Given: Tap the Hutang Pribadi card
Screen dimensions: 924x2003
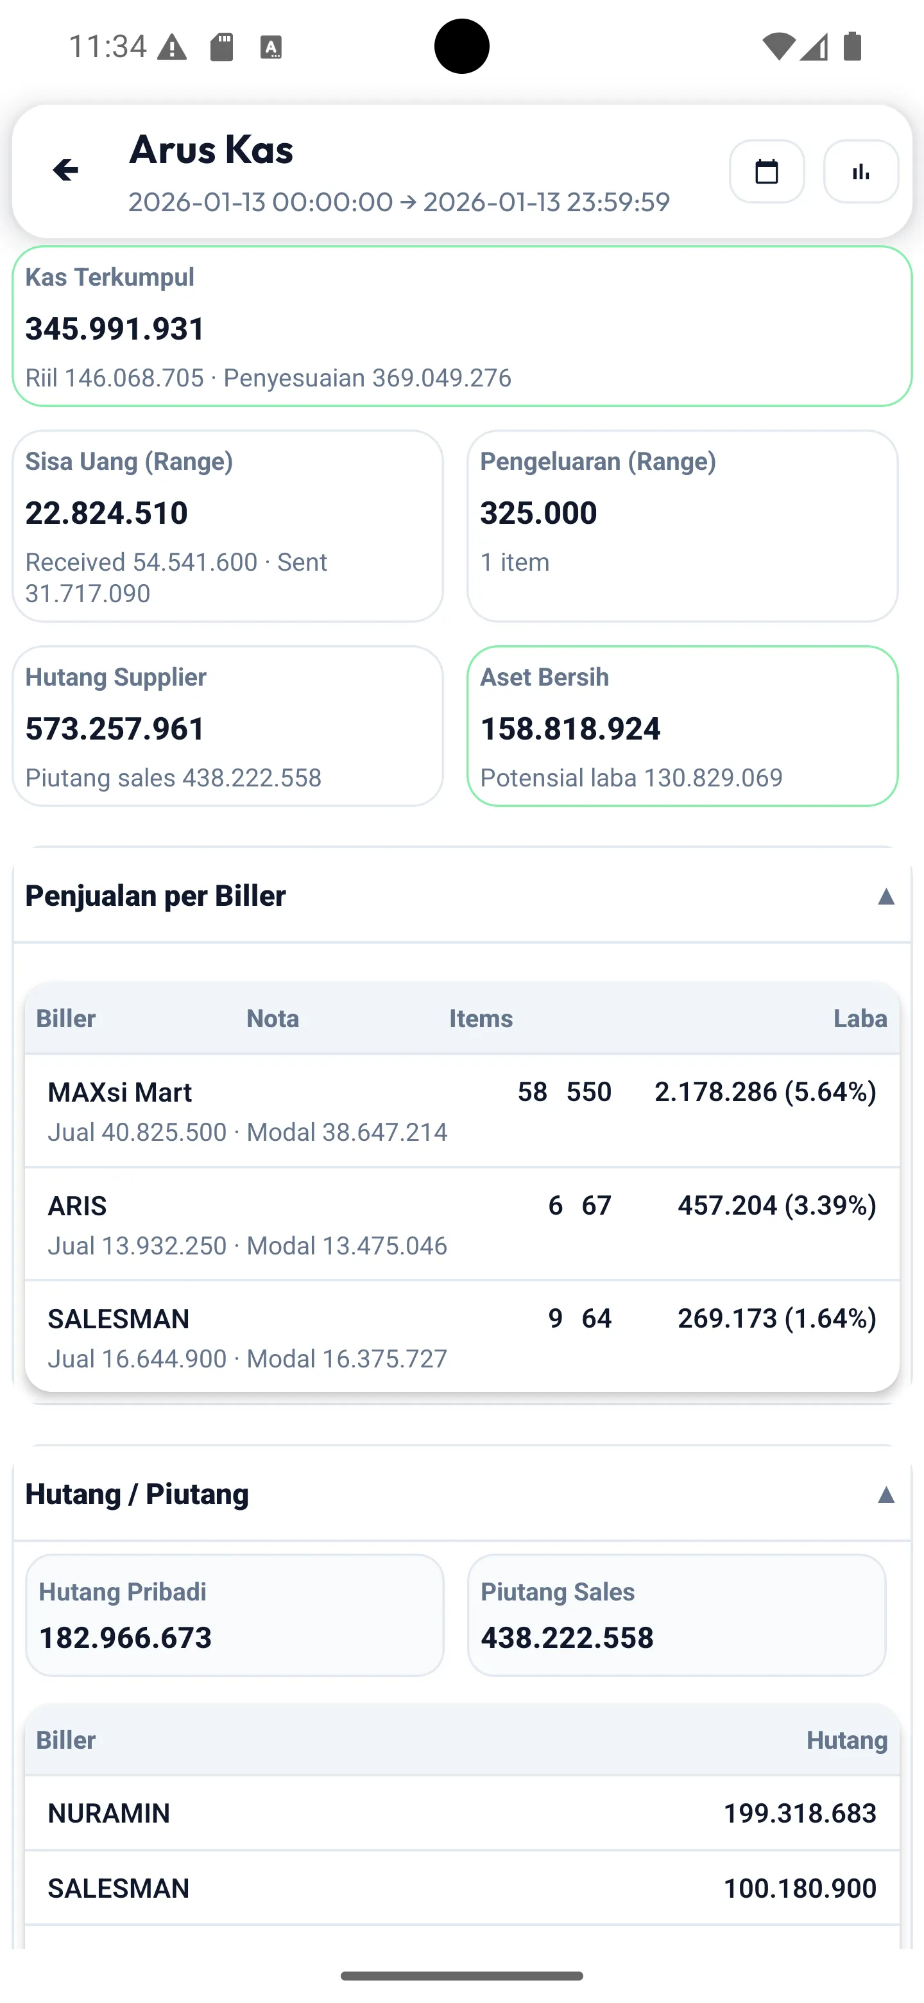Looking at the screenshot, I should [x=234, y=1615].
